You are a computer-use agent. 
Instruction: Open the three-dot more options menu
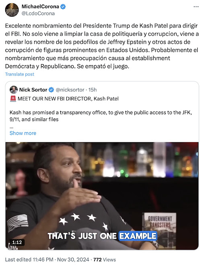coord(196,7)
